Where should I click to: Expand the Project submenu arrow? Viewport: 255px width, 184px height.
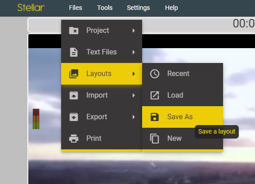click(134, 31)
